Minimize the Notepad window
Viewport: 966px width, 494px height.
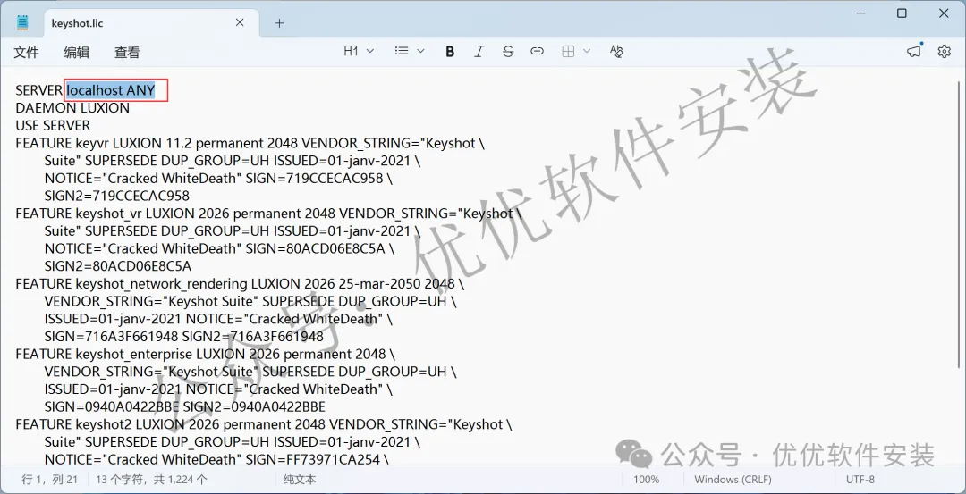click(860, 13)
